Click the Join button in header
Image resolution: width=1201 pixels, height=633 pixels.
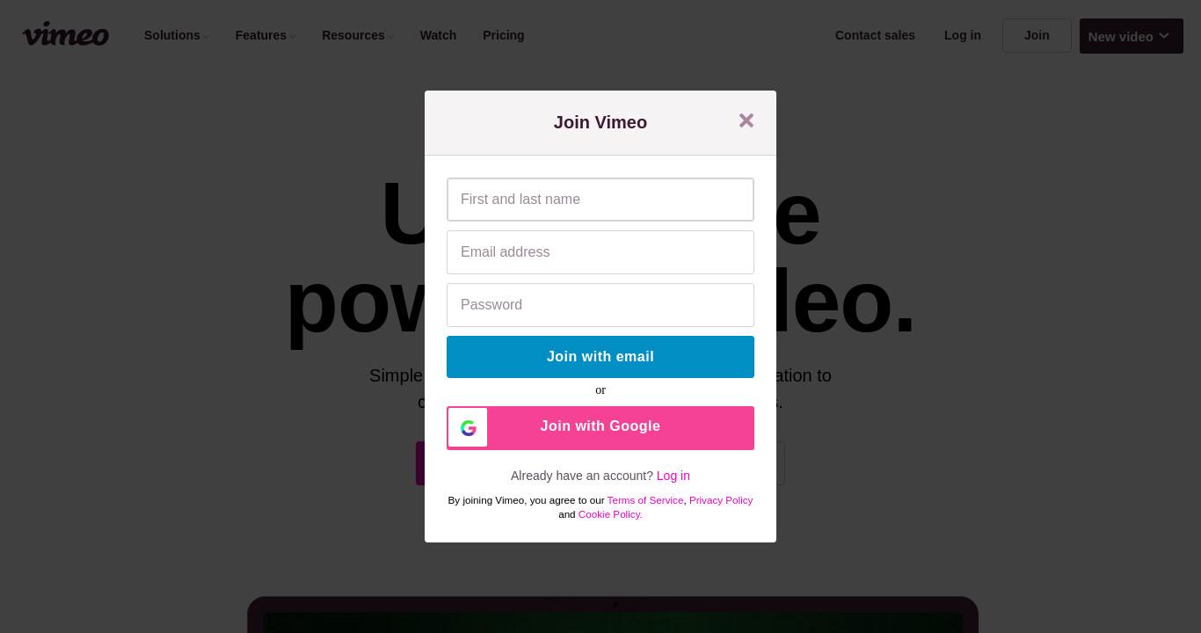coord(1037,35)
